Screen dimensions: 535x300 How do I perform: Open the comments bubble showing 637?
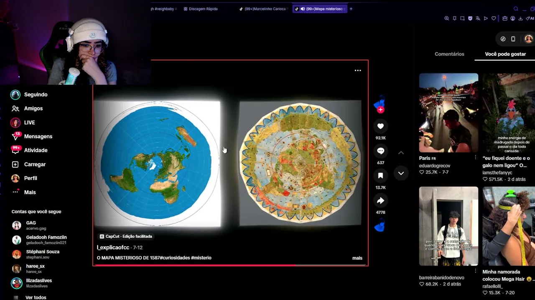click(x=380, y=151)
